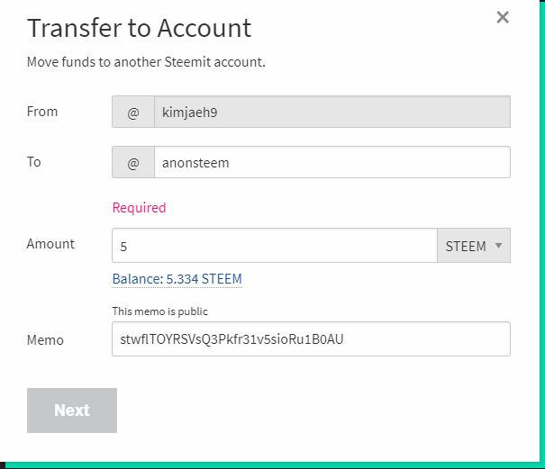The height and width of the screenshot is (469, 545).
Task: Click the Memo label
Action: click(45, 340)
